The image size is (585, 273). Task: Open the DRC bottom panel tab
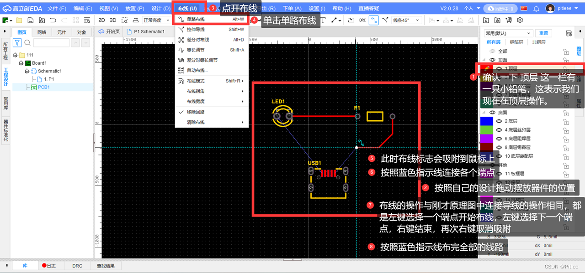[77, 266]
